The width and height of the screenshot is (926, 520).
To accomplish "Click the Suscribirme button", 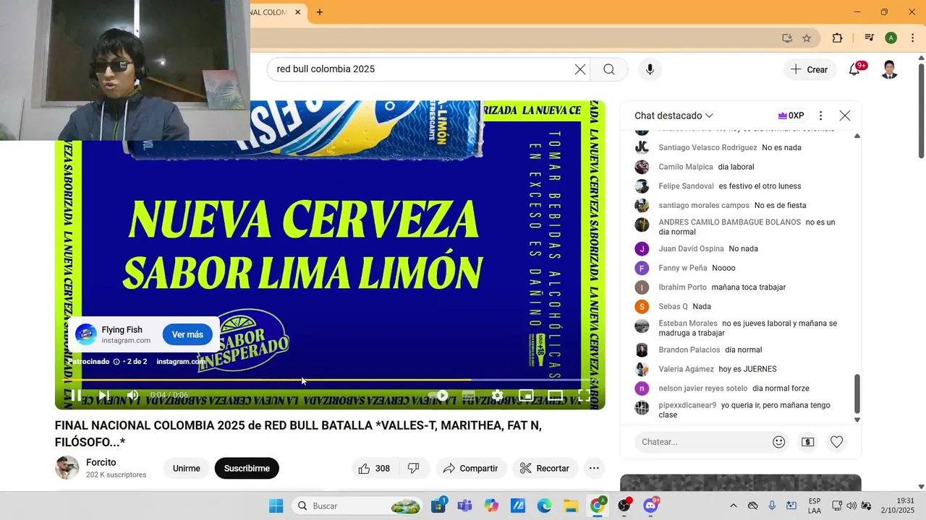I will coord(247,468).
